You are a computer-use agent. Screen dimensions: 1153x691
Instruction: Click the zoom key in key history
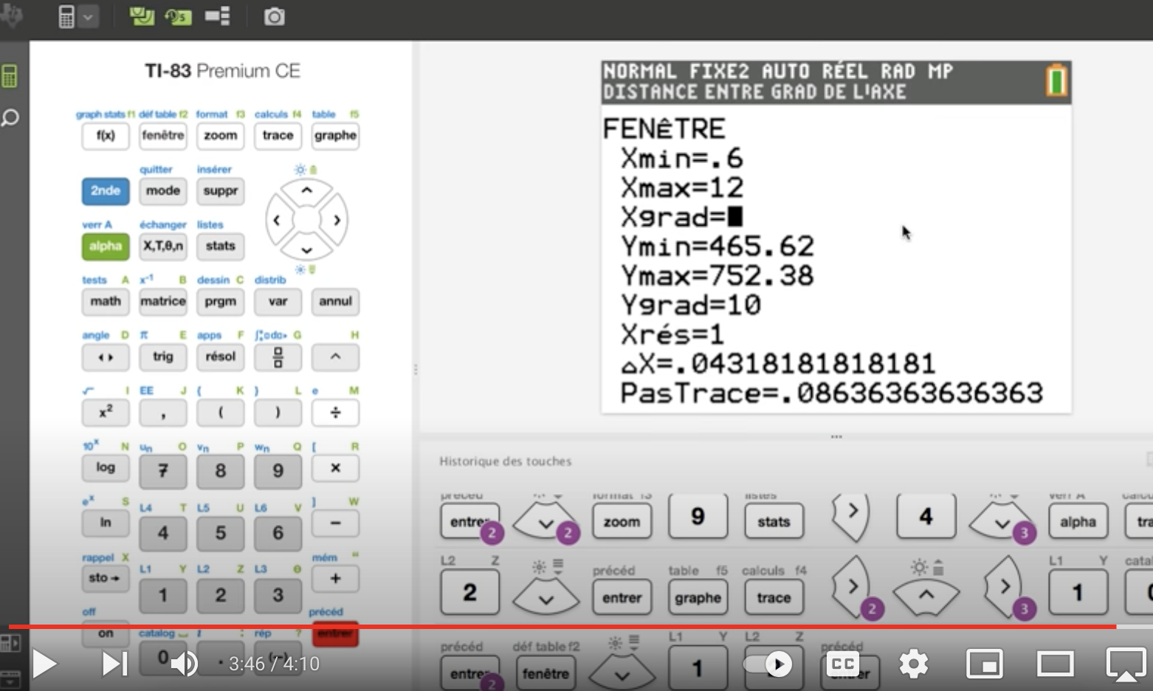[x=622, y=521]
